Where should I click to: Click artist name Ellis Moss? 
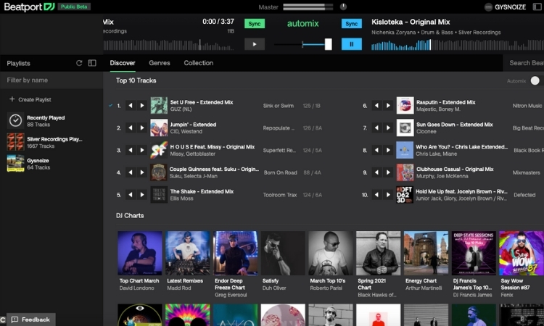[x=181, y=198]
